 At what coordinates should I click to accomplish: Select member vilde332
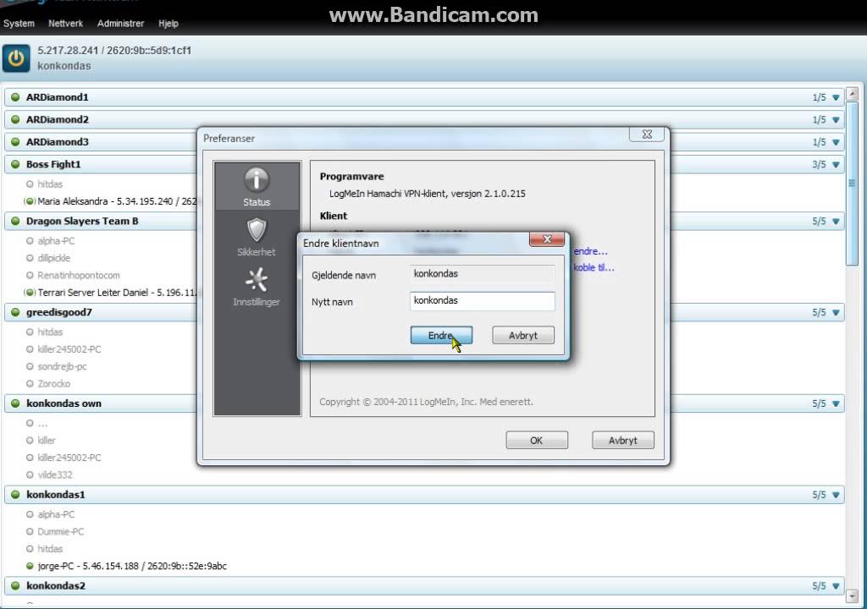pos(55,475)
